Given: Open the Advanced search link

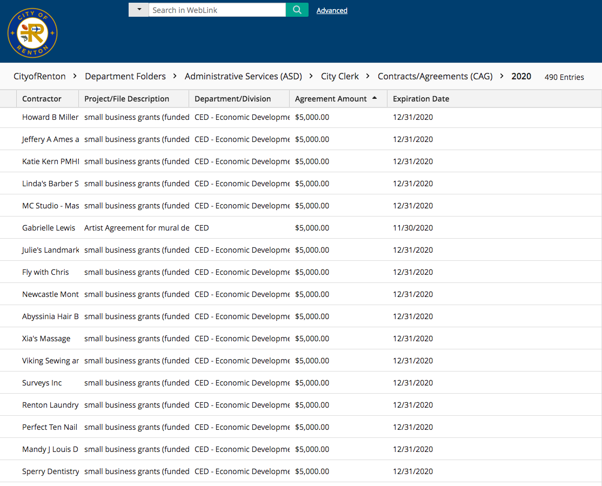Looking at the screenshot, I should (332, 10).
